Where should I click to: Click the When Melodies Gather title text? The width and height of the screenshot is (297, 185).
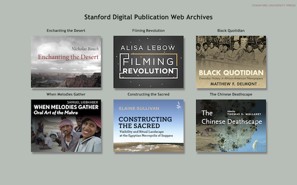(66, 94)
